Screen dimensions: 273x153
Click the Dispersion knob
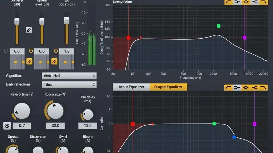[x=38, y=150]
